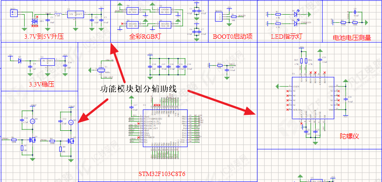Click the '电池电压测量' block title

click(351, 38)
